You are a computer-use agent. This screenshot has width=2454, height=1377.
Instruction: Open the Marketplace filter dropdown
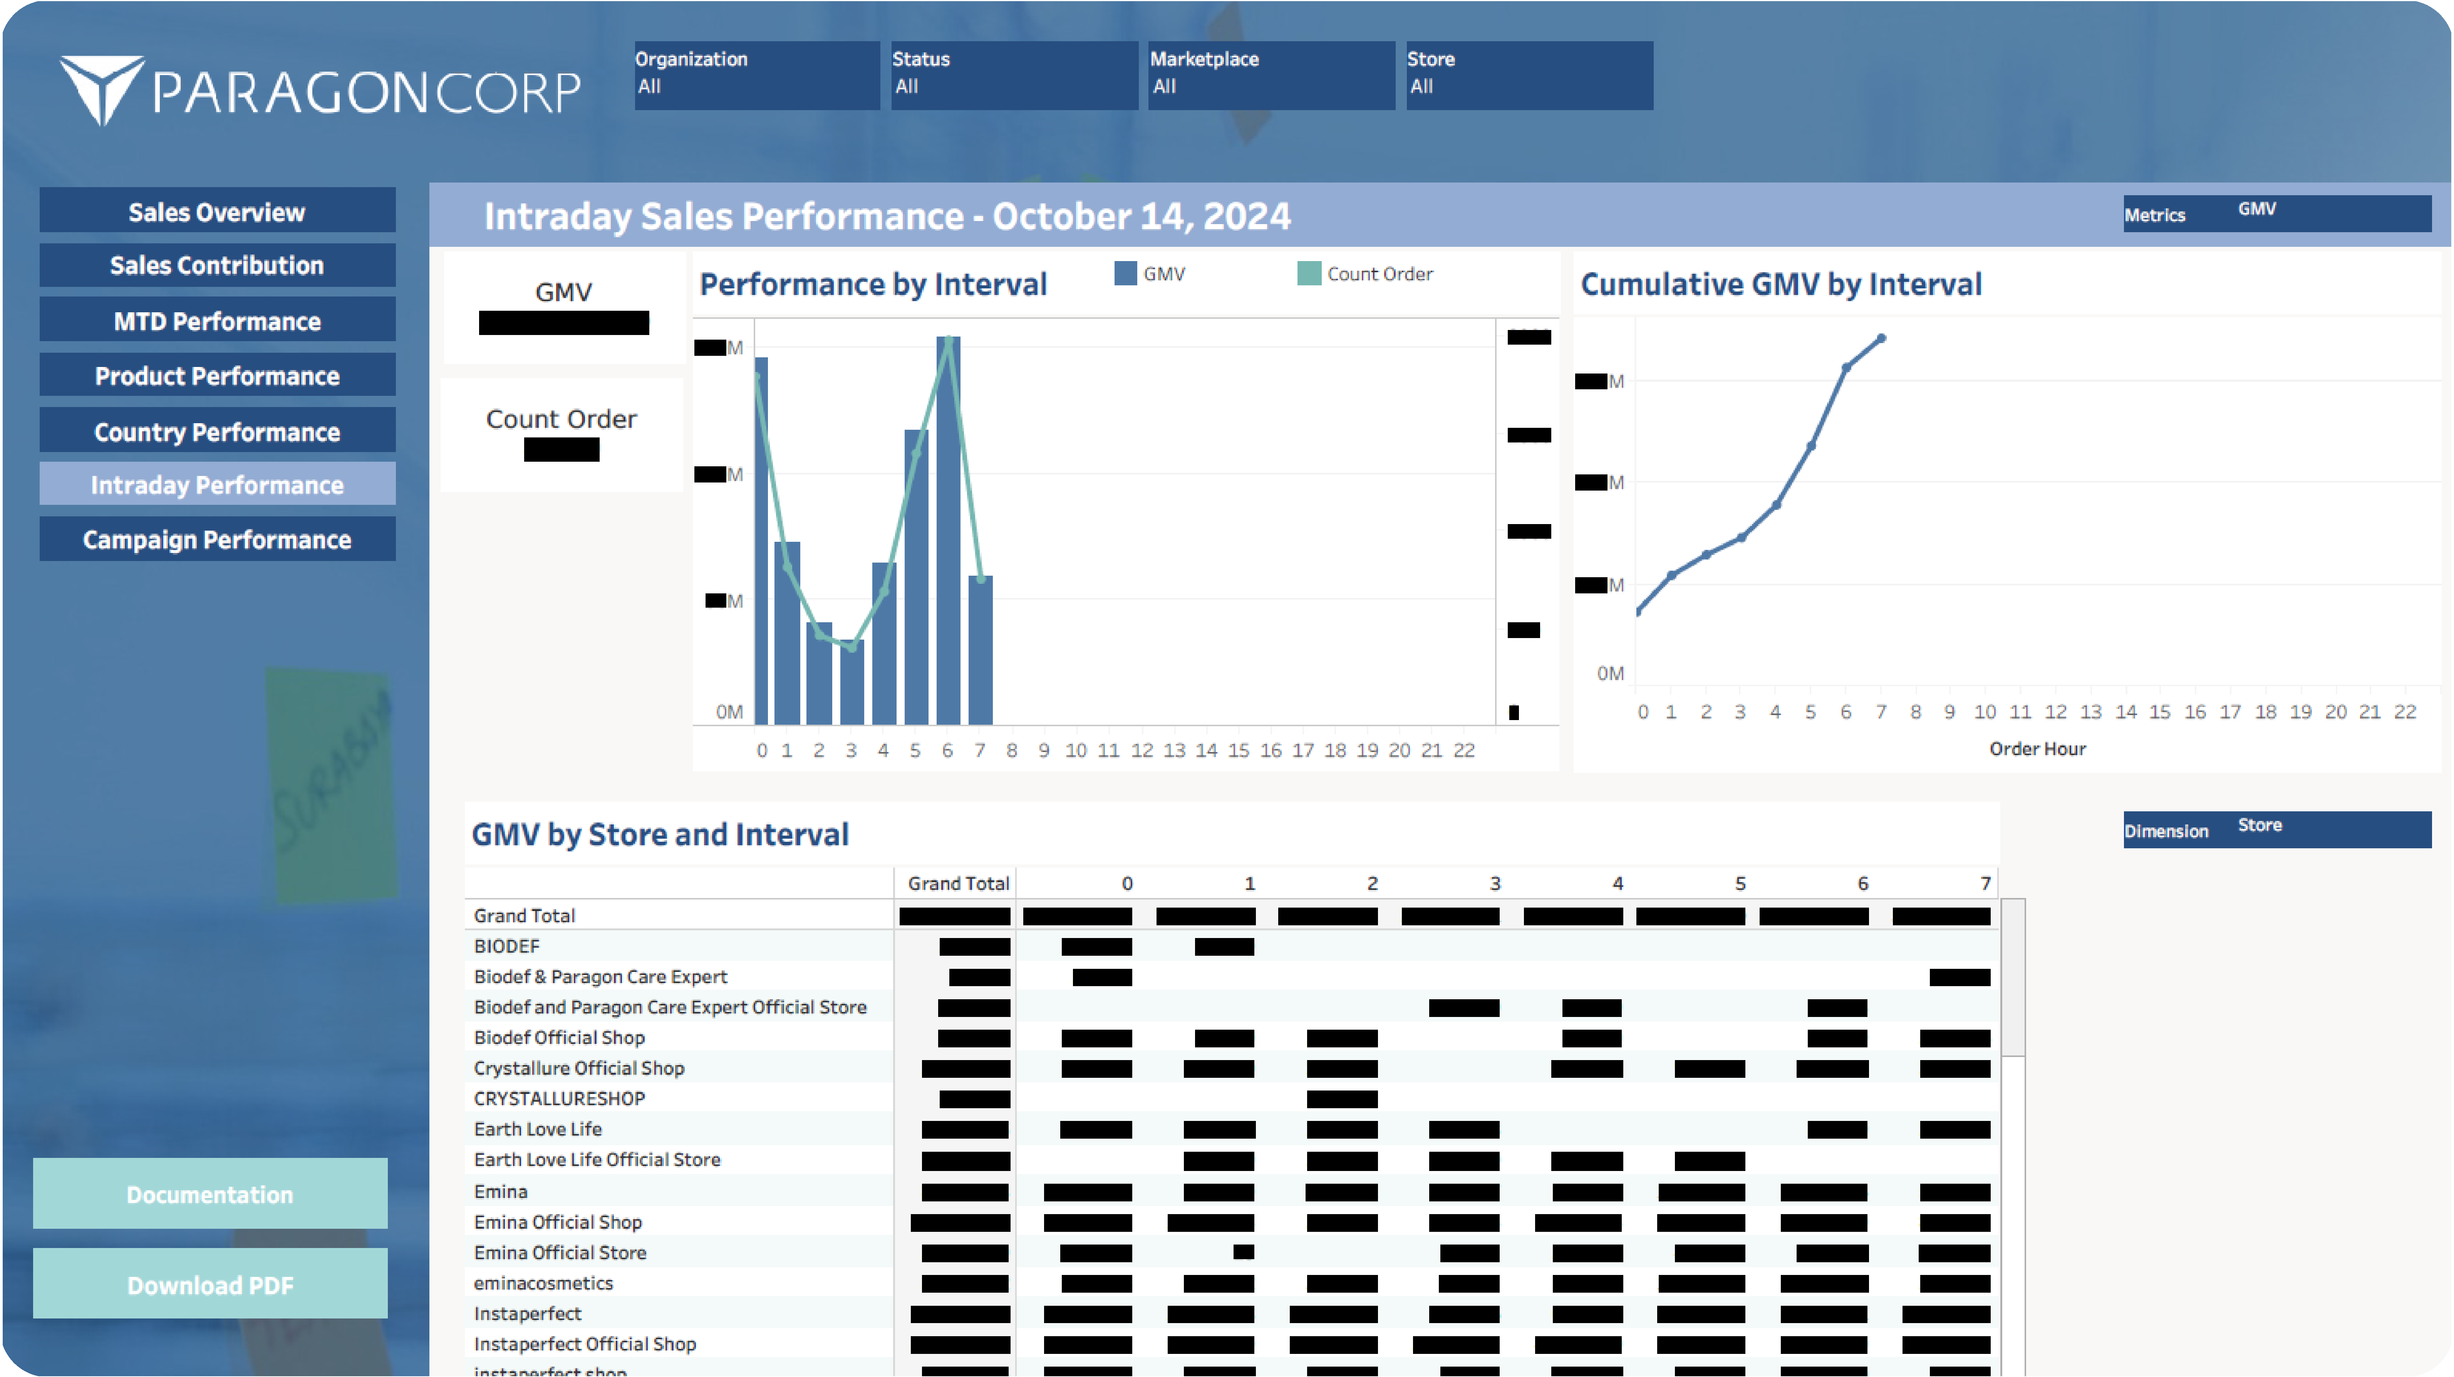(x=1271, y=74)
